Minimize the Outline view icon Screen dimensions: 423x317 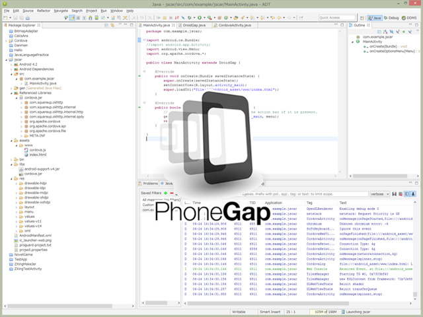[410, 25]
